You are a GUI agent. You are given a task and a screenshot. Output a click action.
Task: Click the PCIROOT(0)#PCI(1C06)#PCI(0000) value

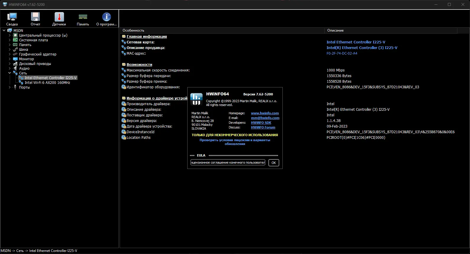[356, 137]
